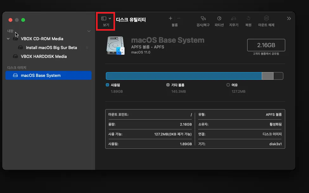Click the green zoom window button
Screen dimensions: 309x193
click(x=23, y=20)
